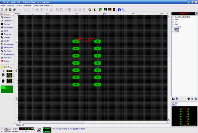Open the Файл menu
198x133 pixels.
3,6
